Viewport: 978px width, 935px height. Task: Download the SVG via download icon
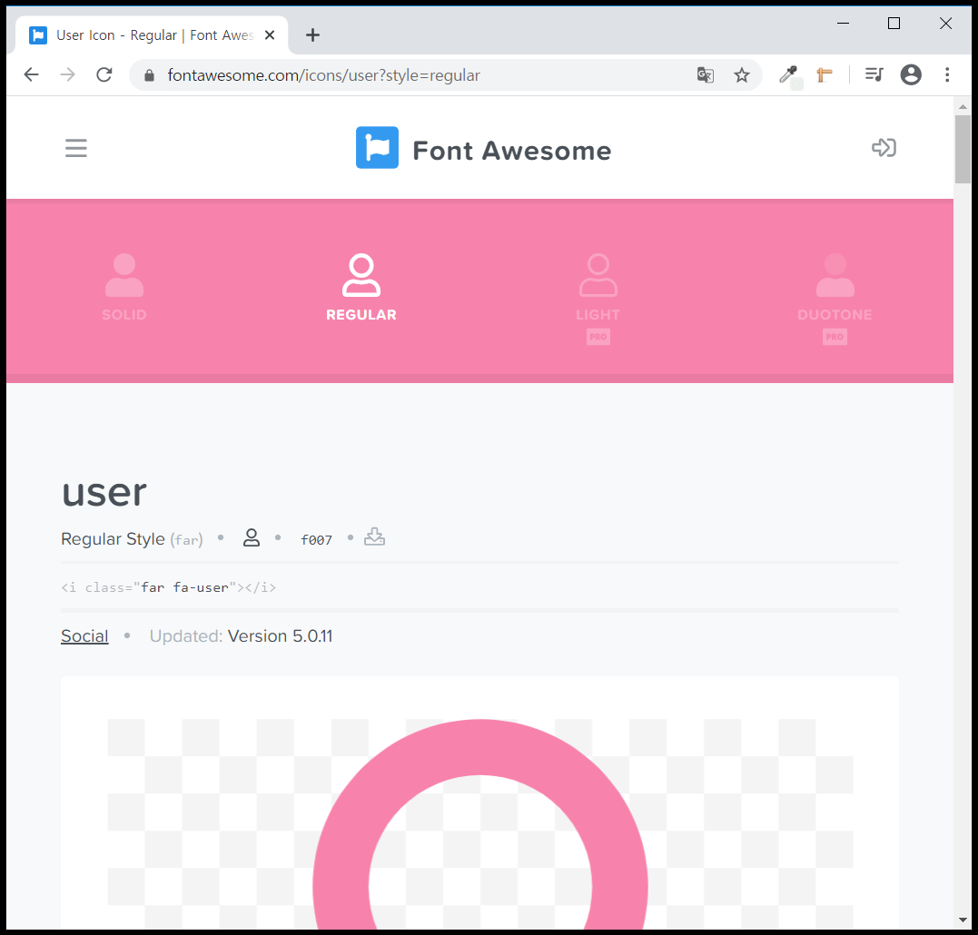374,536
